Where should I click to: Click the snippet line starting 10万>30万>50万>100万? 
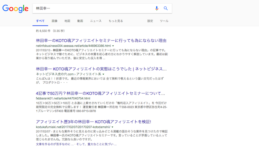point(101,103)
